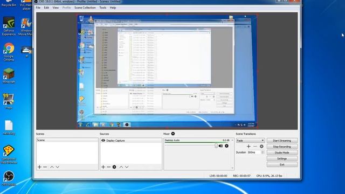
Task: Select the Google Chrome desktop icon
Action: coord(9,52)
